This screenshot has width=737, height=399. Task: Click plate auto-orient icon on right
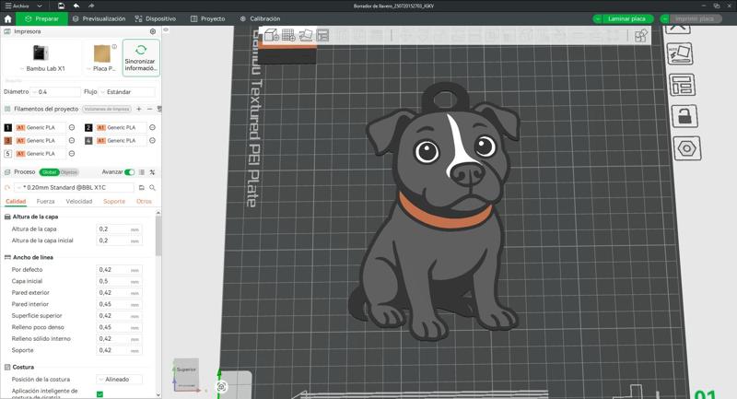(x=680, y=54)
